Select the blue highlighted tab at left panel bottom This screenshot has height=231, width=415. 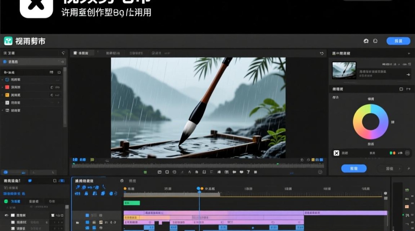coord(15,172)
